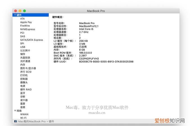Select Wi-Fi under 网络
The width and height of the screenshot is (192, 126).
tap(23, 118)
